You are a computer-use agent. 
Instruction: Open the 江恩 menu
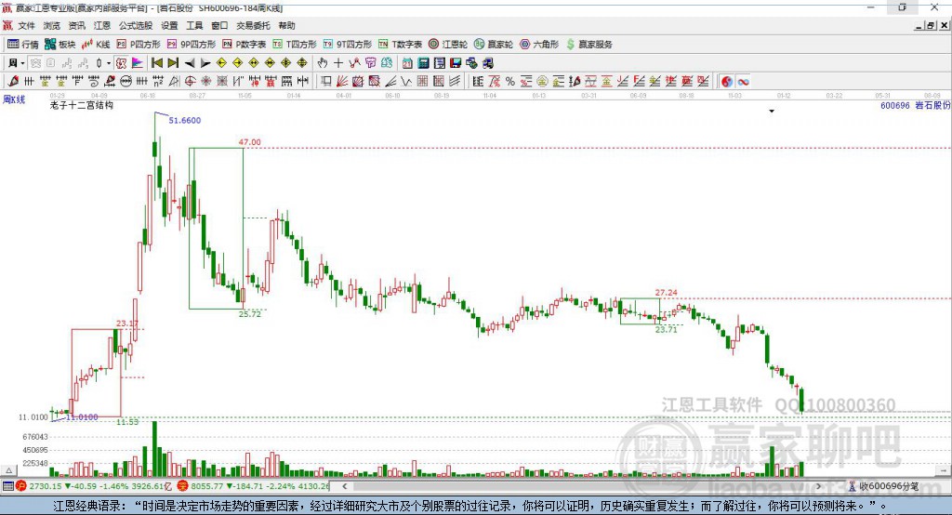point(102,25)
